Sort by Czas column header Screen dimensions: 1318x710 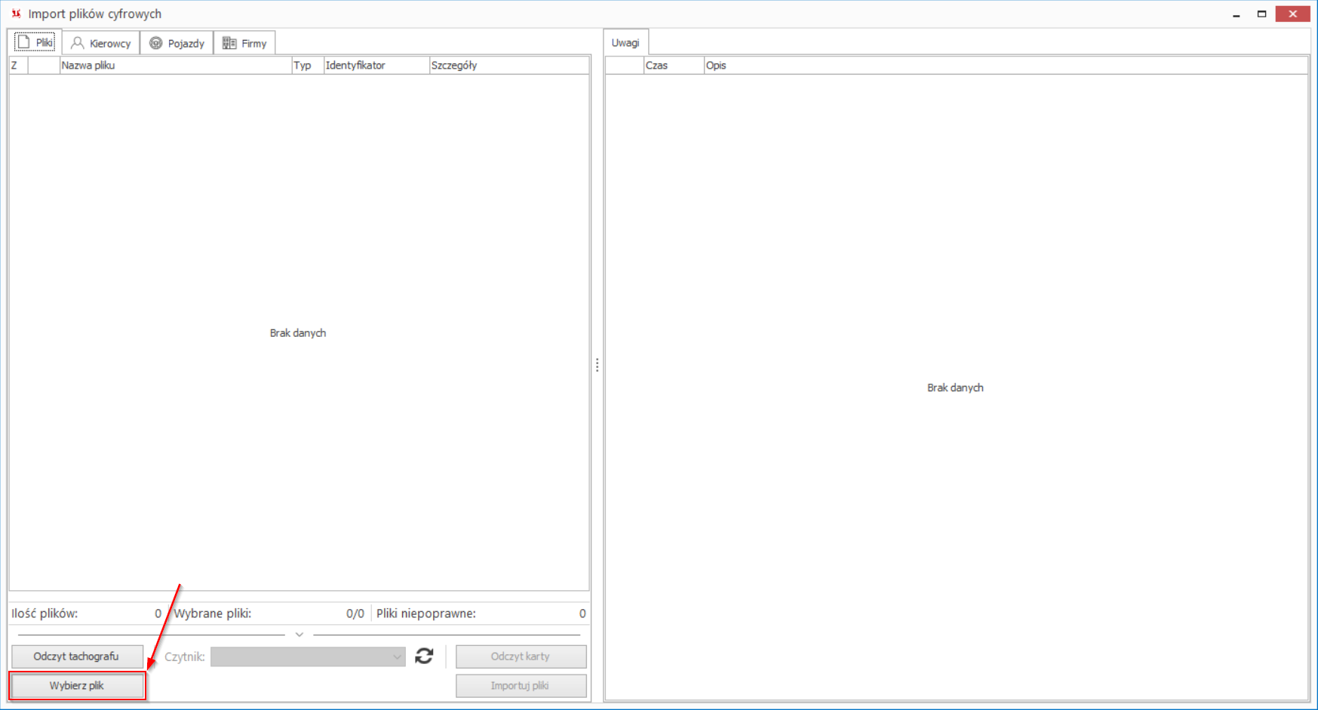pos(674,66)
